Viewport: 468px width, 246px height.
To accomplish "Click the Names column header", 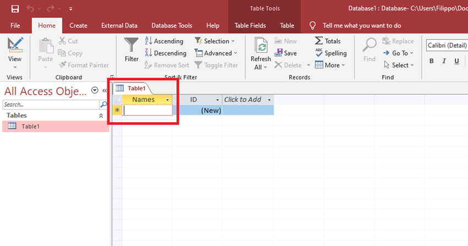I will pyautogui.click(x=144, y=100).
